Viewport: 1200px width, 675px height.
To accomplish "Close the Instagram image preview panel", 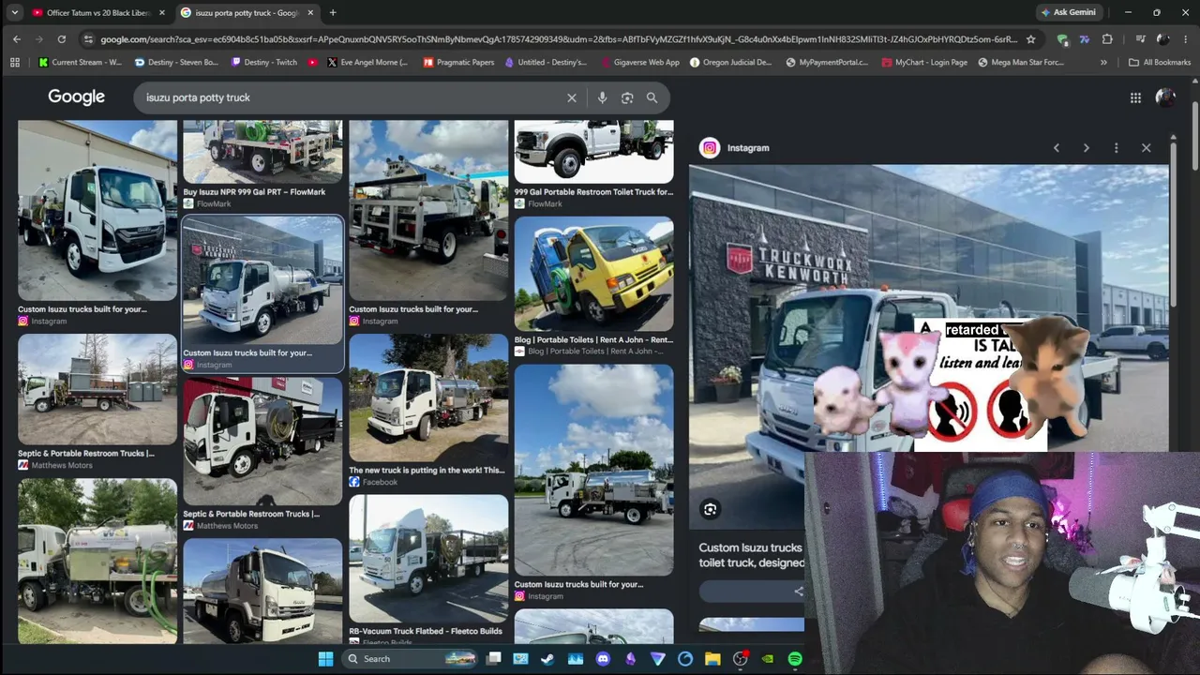I will (x=1146, y=148).
